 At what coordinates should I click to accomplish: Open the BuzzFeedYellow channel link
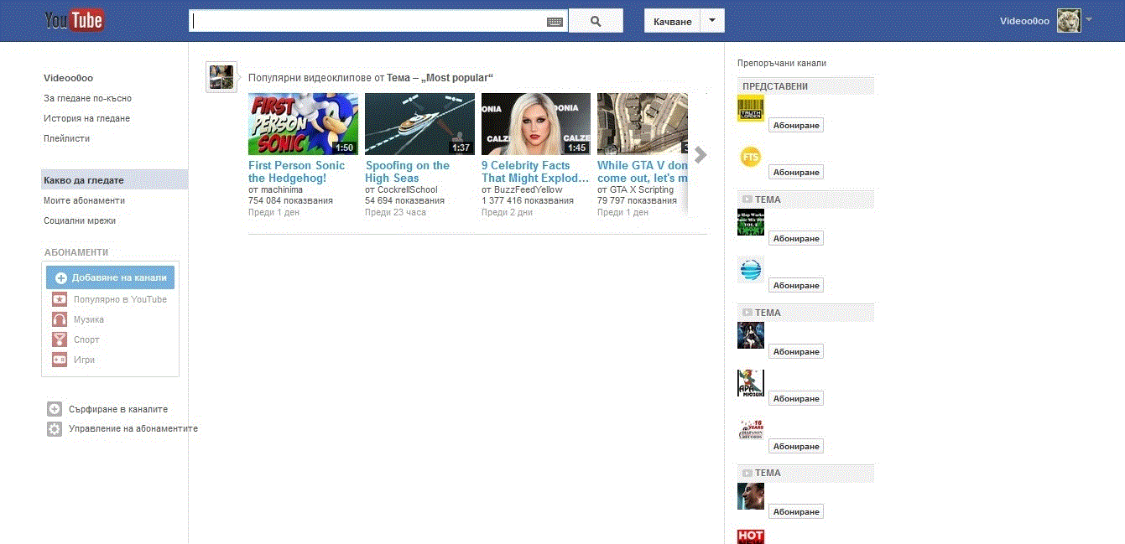pyautogui.click(x=528, y=190)
